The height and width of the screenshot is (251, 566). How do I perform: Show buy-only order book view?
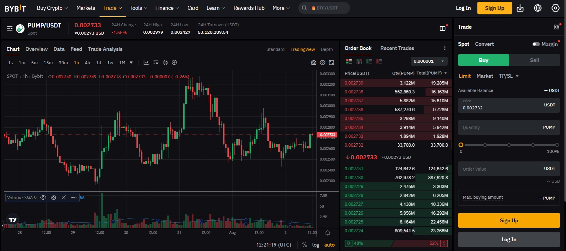tap(369, 61)
